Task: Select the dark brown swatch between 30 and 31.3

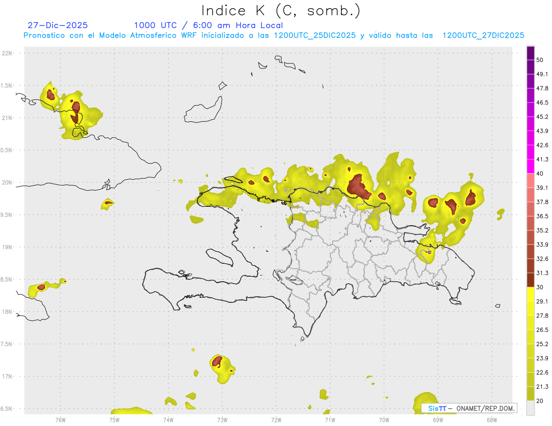Action: pos(531,280)
